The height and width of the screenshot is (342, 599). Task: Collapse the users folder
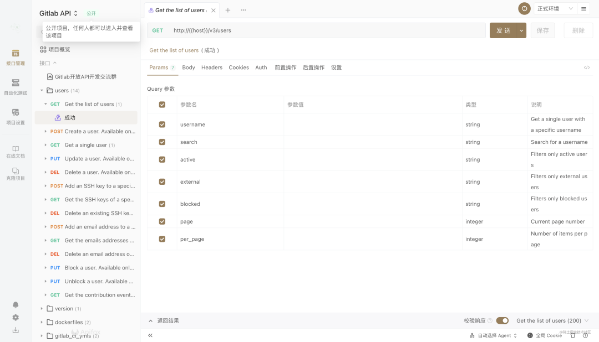tap(42, 90)
